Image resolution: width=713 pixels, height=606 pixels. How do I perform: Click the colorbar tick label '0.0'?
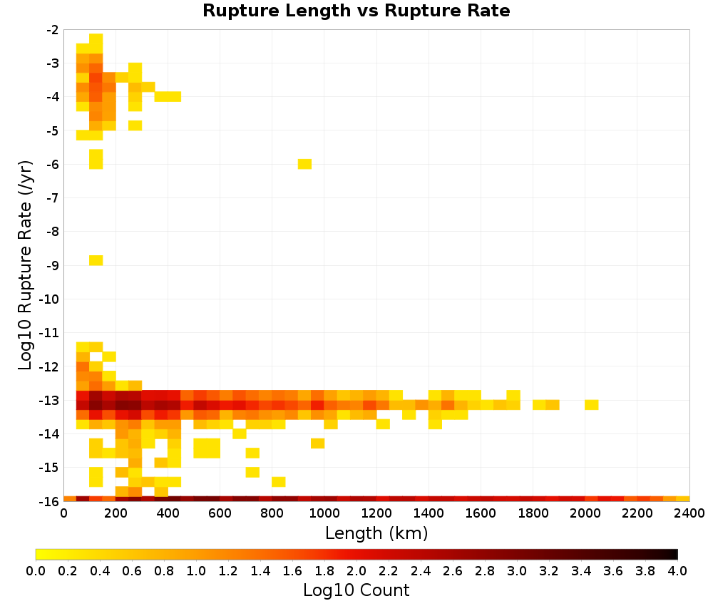(36, 571)
